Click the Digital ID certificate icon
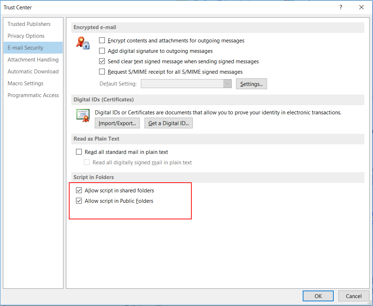This screenshot has width=373, height=306. pos(83,115)
